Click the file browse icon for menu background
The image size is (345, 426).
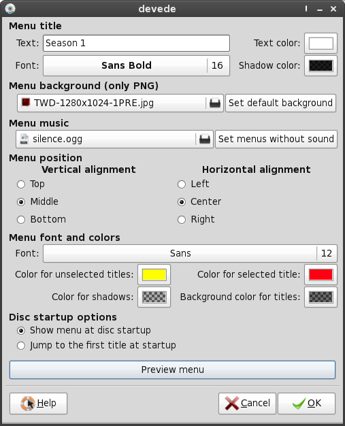click(215, 103)
